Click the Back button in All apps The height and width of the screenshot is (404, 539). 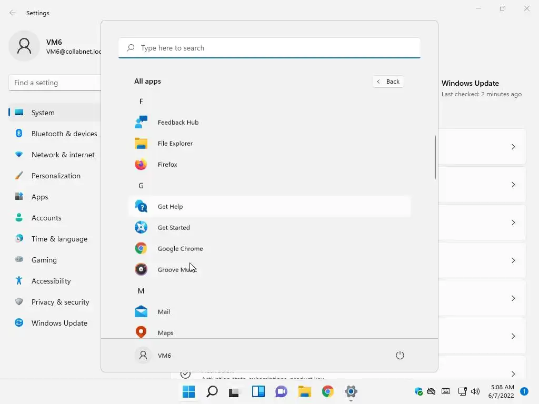coord(388,82)
